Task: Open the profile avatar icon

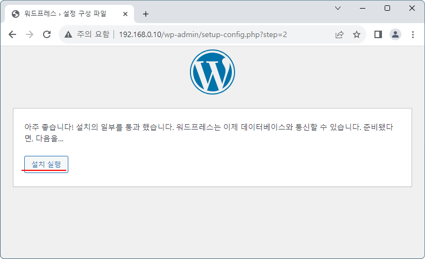Action: click(395, 34)
